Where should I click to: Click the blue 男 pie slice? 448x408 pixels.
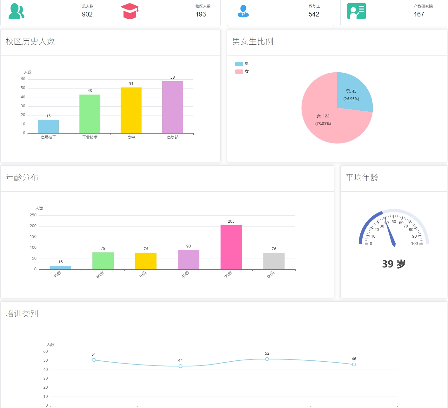pos(353,94)
